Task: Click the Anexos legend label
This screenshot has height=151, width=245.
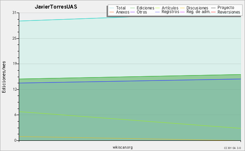Action: (x=122, y=12)
